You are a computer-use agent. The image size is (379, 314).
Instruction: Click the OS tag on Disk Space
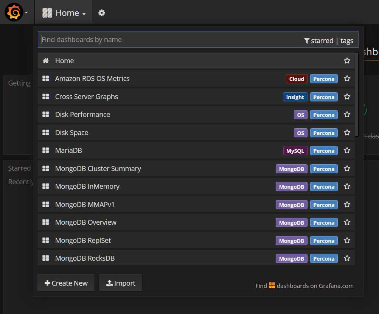[300, 133]
